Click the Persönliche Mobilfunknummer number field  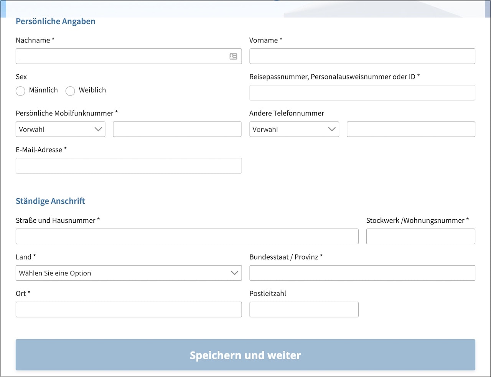177,129
